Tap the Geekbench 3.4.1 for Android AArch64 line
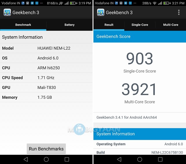Image resolution: width=186 pixels, height=164 pixels. point(127,117)
